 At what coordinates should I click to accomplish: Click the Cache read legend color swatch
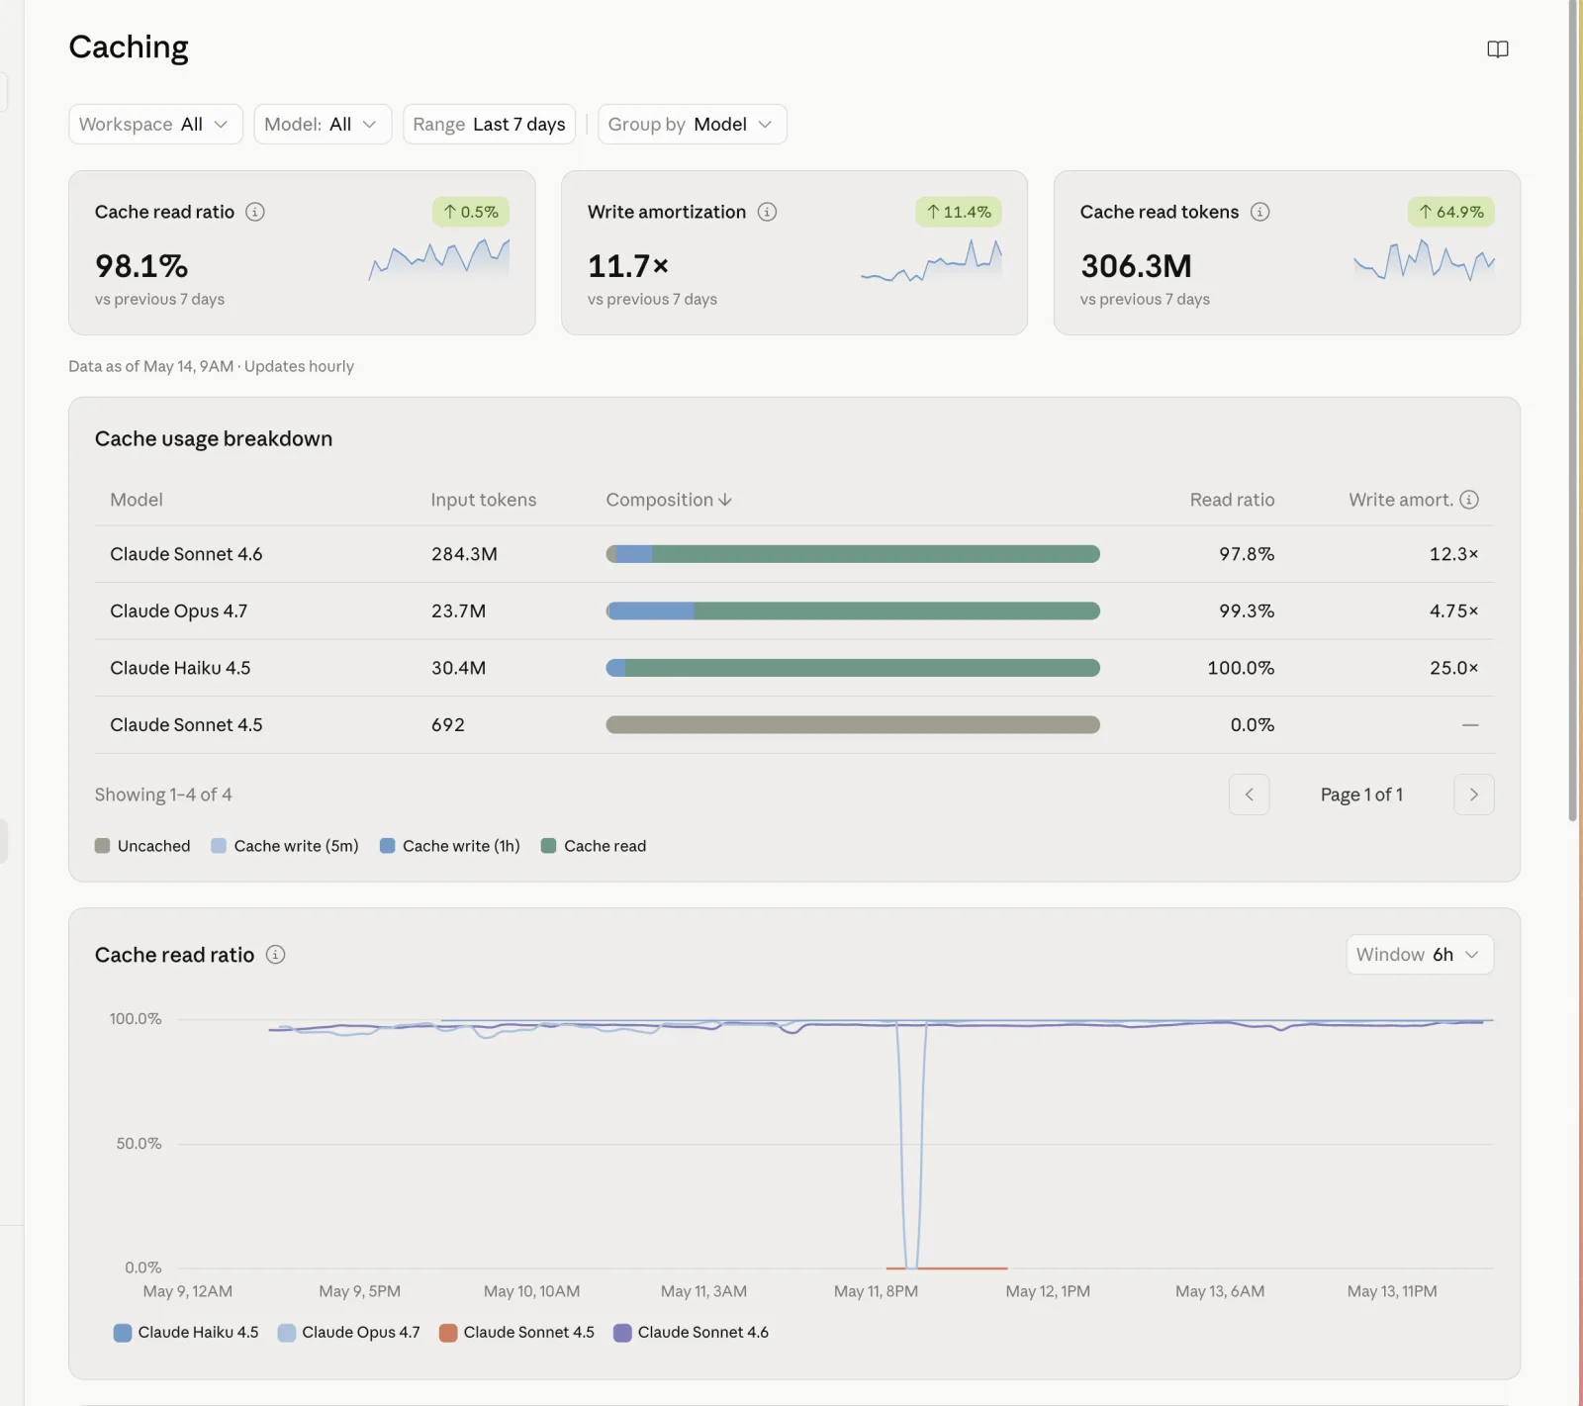click(x=548, y=846)
